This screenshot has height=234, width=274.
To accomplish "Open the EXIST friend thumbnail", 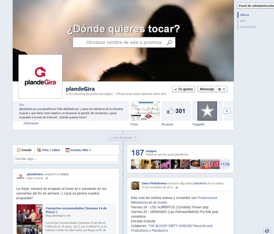I will pyautogui.click(x=215, y=164).
